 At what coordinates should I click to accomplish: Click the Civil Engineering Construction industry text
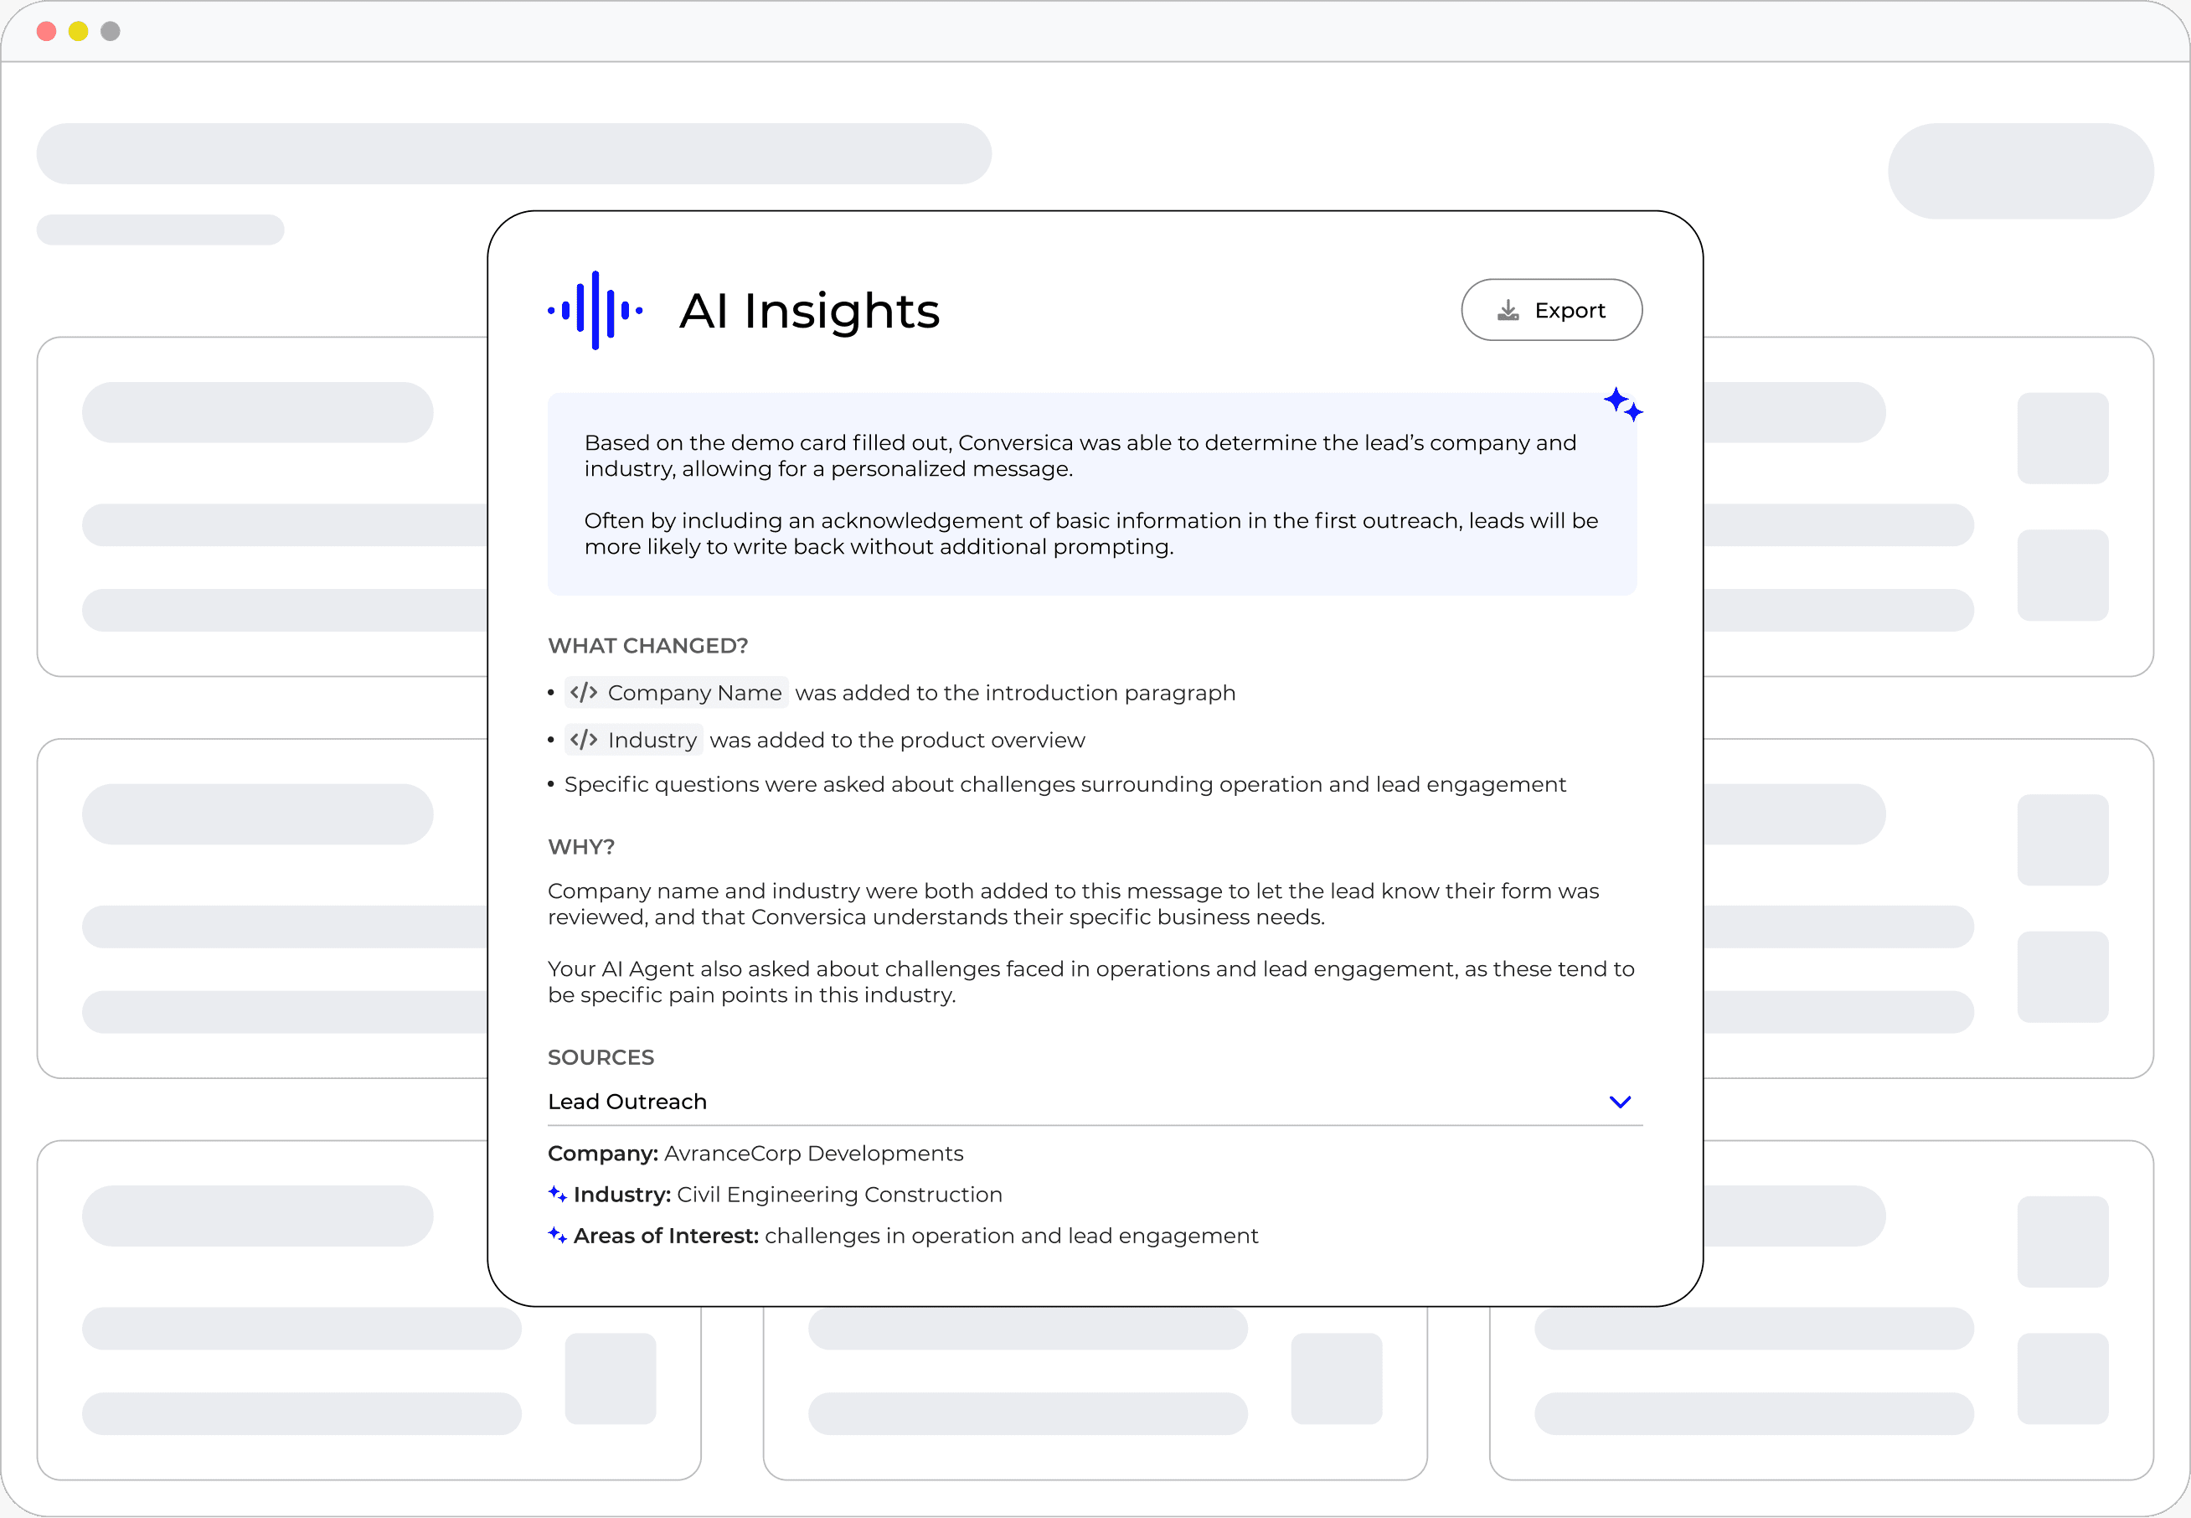coord(840,1195)
